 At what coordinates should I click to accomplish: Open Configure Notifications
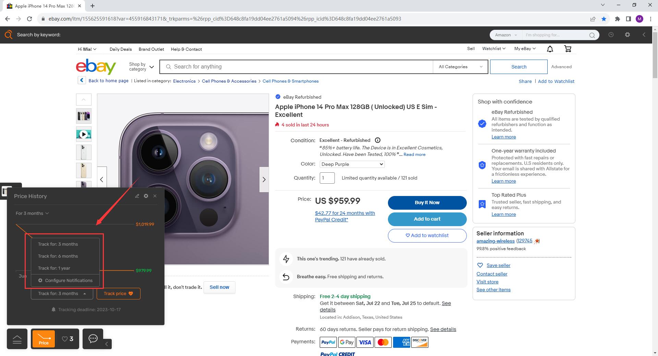point(65,281)
